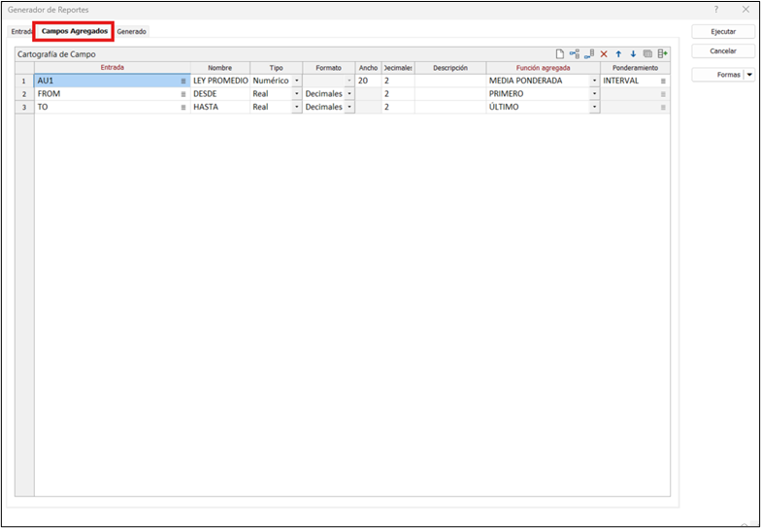The width and height of the screenshot is (761, 528).
Task: Click the Ancho cell containing 20
Action: (368, 81)
